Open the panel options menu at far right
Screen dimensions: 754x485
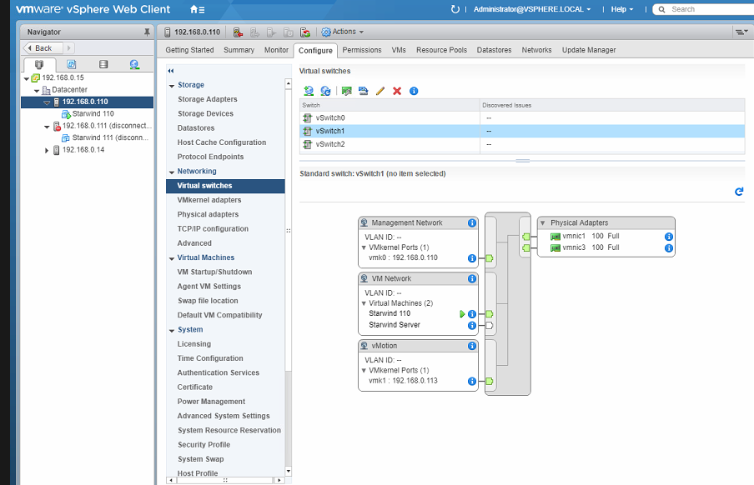point(741,32)
